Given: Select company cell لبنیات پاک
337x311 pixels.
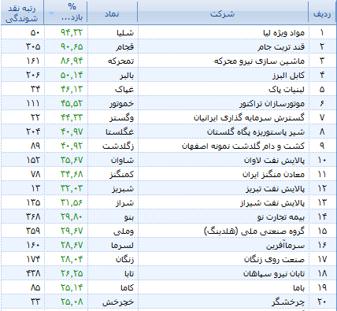Looking at the screenshot, I should (287, 90).
